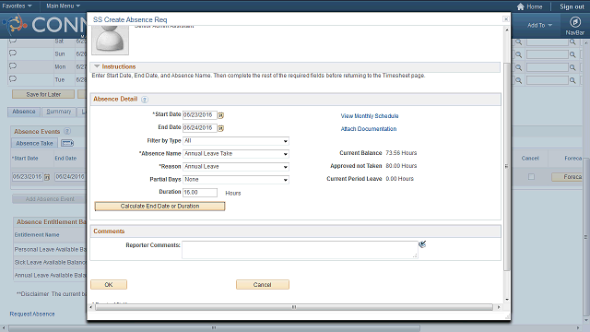This screenshot has width=590, height=332.
Task: Click first-column magnifier in second timesheet row
Action: [x=518, y=55]
